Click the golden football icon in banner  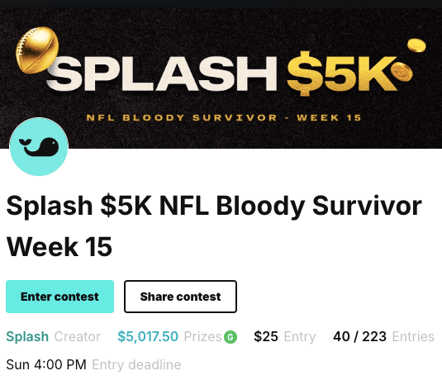tap(37, 50)
